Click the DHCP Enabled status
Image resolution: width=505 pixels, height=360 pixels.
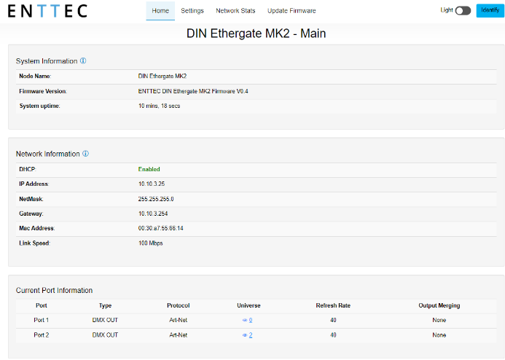coord(149,169)
